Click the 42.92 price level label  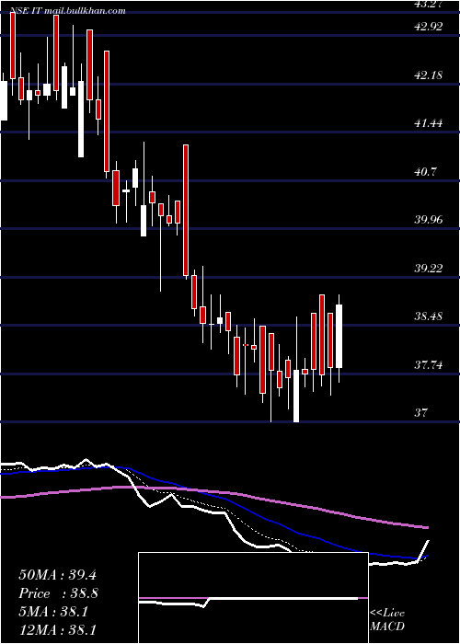click(429, 27)
